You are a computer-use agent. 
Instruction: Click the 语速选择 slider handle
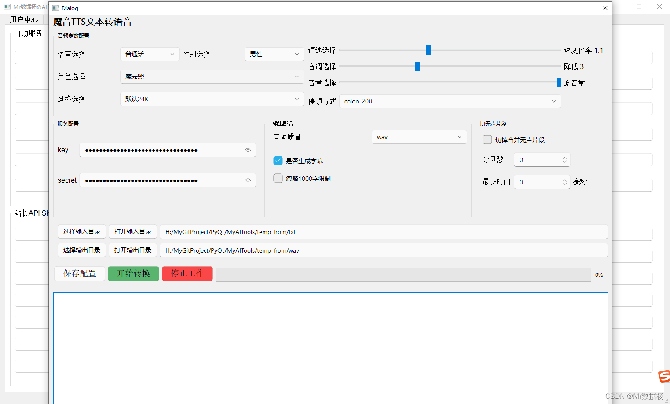pos(428,50)
